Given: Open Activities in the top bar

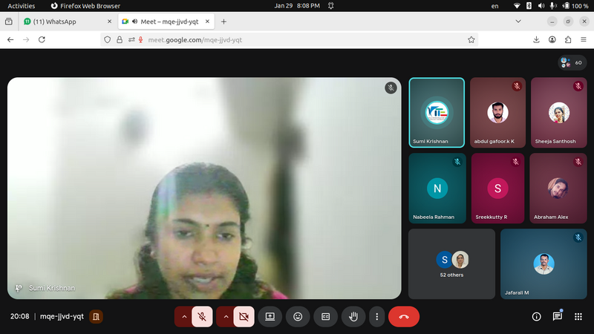Looking at the screenshot, I should 22,5.
